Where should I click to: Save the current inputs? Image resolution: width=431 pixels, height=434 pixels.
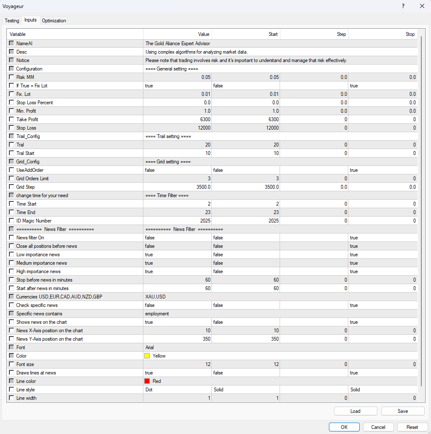(403, 411)
